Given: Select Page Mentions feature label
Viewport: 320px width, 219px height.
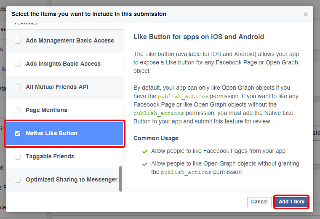Looking at the screenshot, I should click(x=46, y=110).
